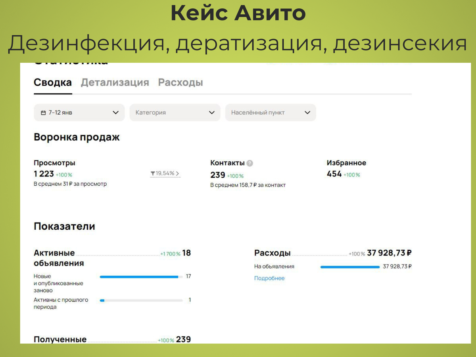Click the calendar icon in date filter
The width and height of the screenshot is (476, 357).
tap(43, 113)
